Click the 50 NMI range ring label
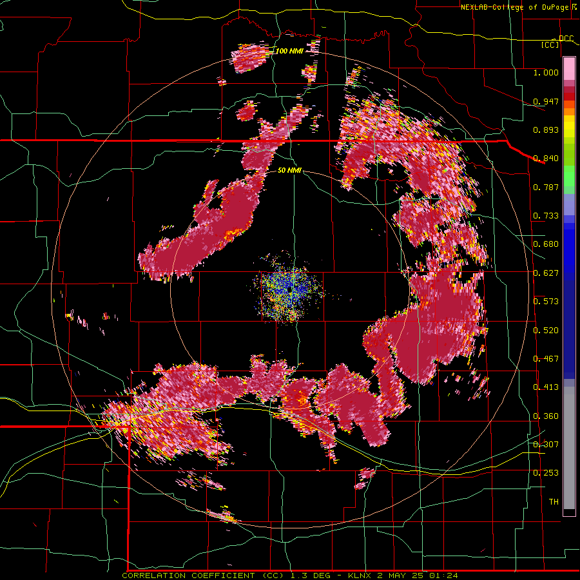 click(289, 170)
